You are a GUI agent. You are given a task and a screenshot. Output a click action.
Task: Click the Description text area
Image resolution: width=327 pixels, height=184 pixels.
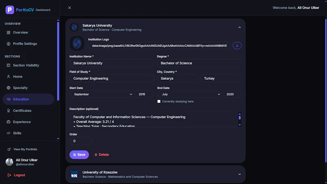tap(154, 120)
